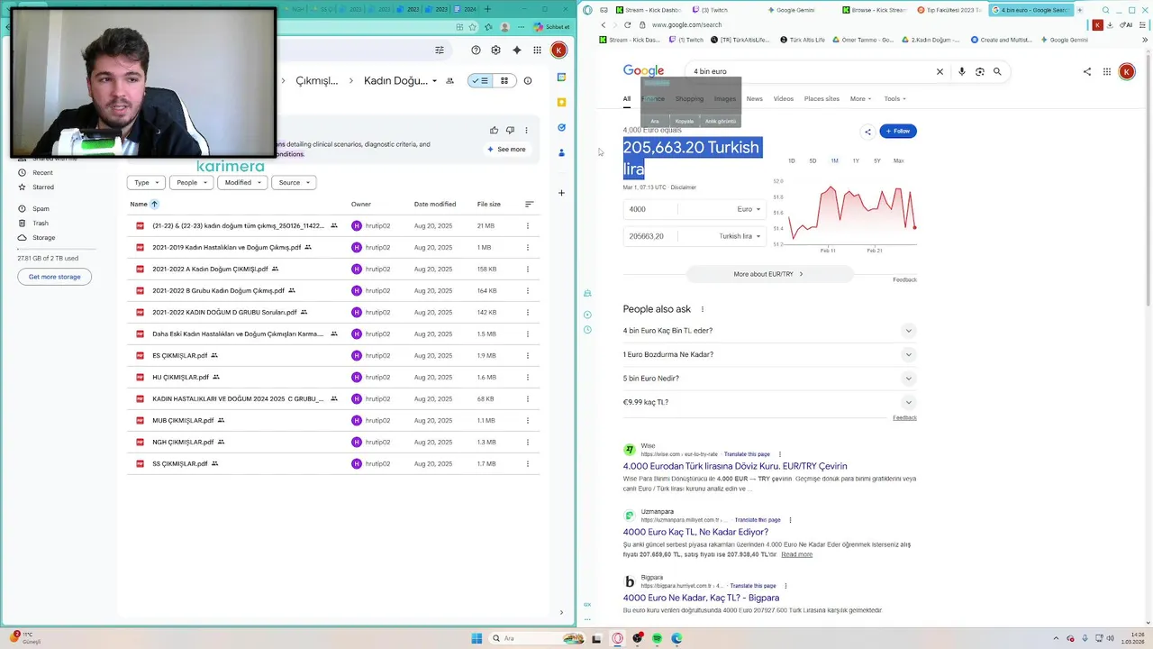Open Kadın Doğu folder dropdown arrow
Image resolution: width=1153 pixels, height=649 pixels.
click(x=435, y=81)
